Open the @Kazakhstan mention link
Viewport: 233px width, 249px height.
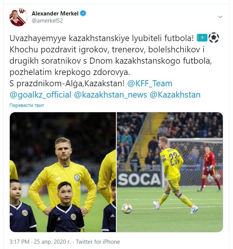(x=175, y=95)
